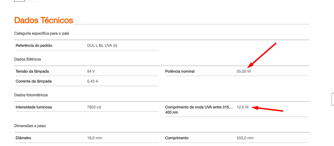The width and height of the screenshot is (334, 146).
Task: Click the Dados Técnicos heading
Action: point(44,20)
